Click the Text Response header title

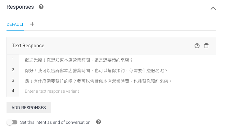tap(28, 46)
